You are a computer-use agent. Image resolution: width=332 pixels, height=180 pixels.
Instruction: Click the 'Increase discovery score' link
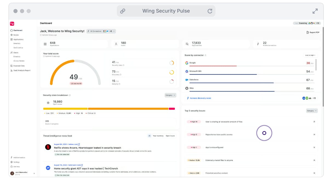click(200, 98)
